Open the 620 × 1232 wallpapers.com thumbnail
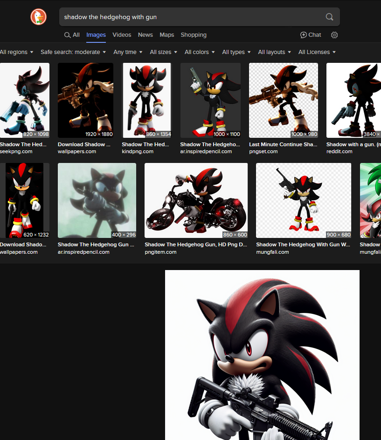The width and height of the screenshot is (381, 440). coord(25,200)
